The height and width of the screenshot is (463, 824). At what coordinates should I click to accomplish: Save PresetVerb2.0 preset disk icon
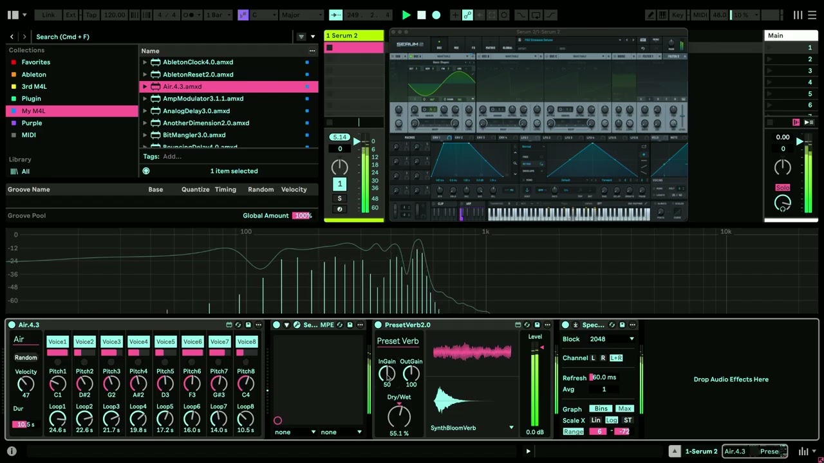[x=537, y=325]
